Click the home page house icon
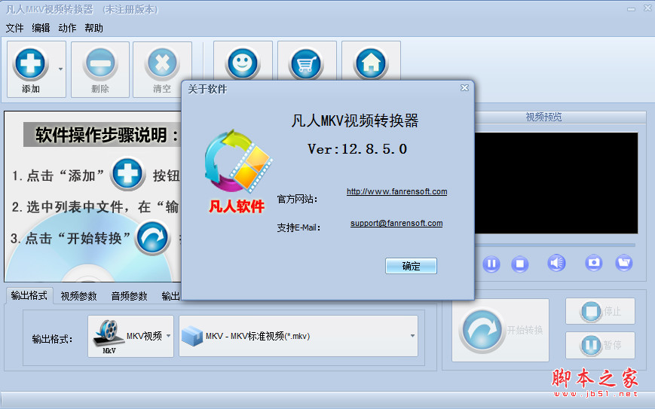Viewport: 655px width, 409px height. coord(371,63)
